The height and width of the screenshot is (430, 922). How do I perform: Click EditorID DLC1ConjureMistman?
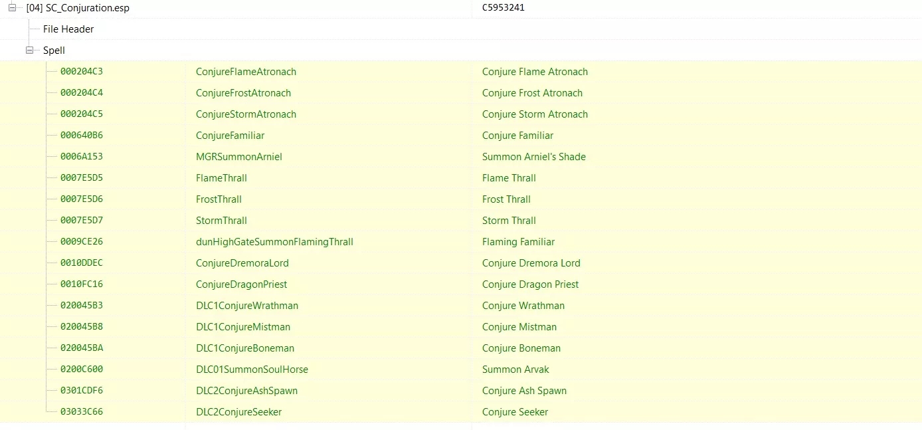tap(243, 327)
